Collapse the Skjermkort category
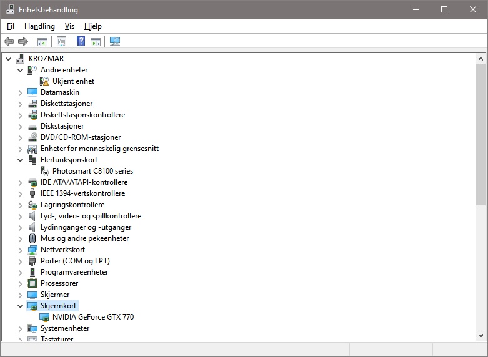This screenshot has width=488, height=357. coord(20,306)
